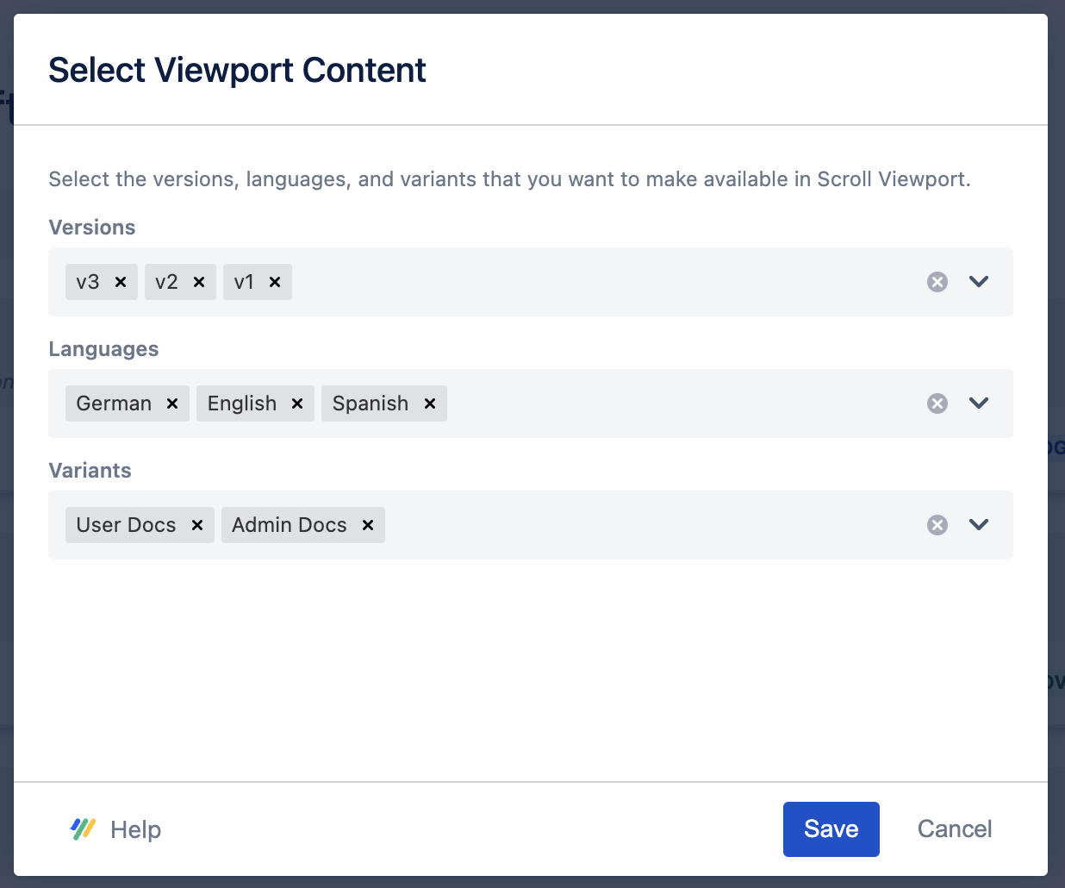Open the Help link
1065x888 pixels.
point(135,829)
